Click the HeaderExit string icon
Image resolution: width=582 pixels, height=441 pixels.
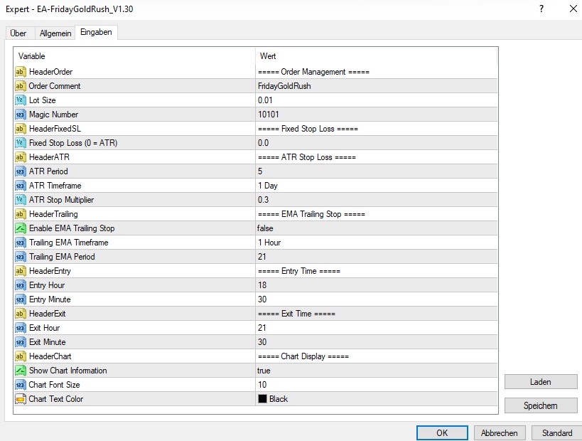[x=20, y=314]
